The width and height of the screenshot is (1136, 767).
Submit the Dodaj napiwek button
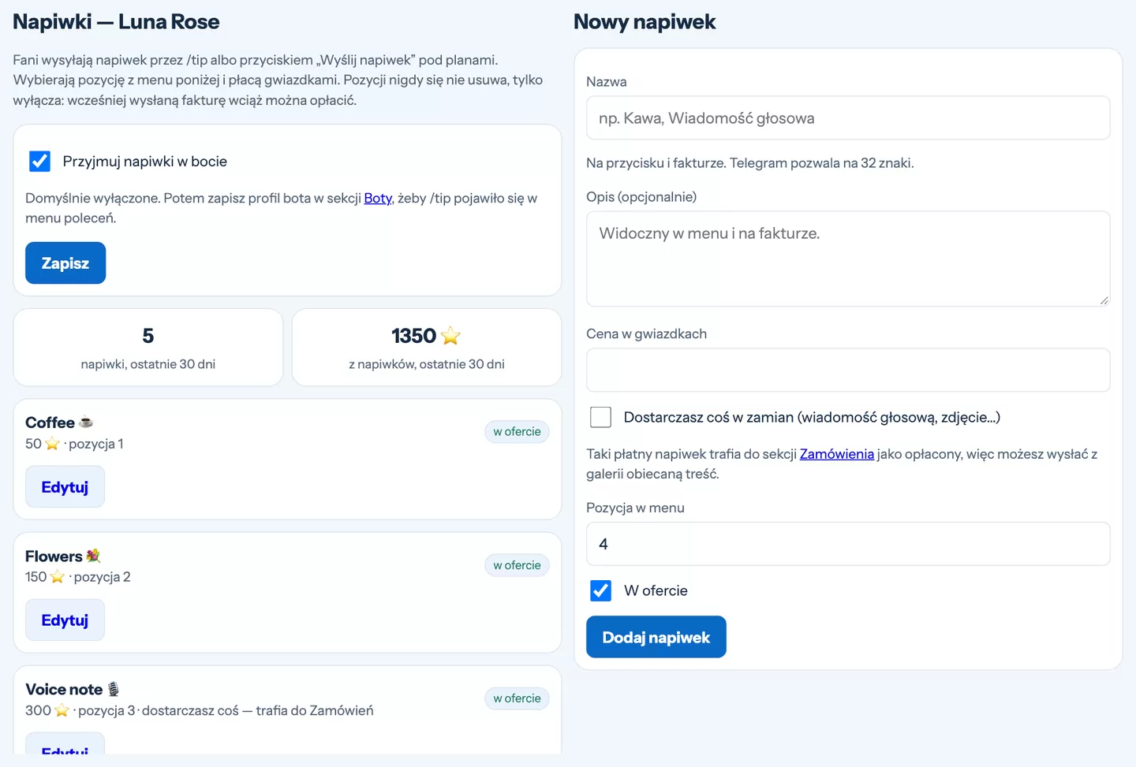coord(656,637)
